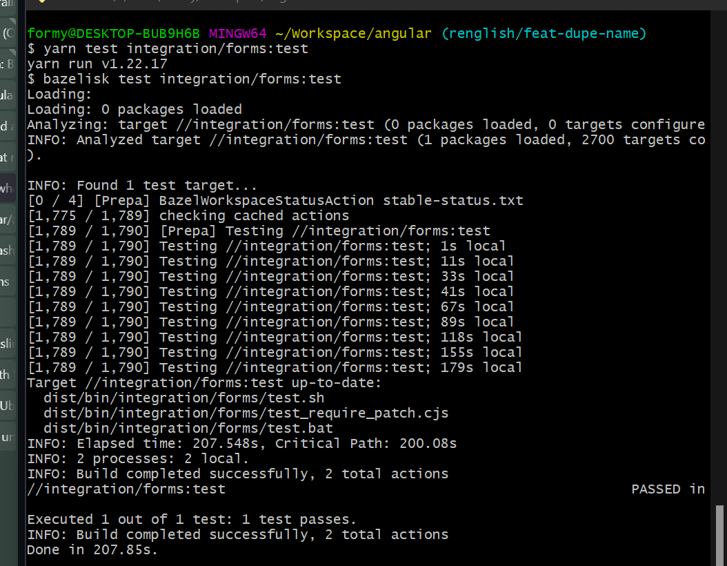
Task: Click the 'Target //integration/forms:test up-to-date:' line
Action: [x=204, y=383]
